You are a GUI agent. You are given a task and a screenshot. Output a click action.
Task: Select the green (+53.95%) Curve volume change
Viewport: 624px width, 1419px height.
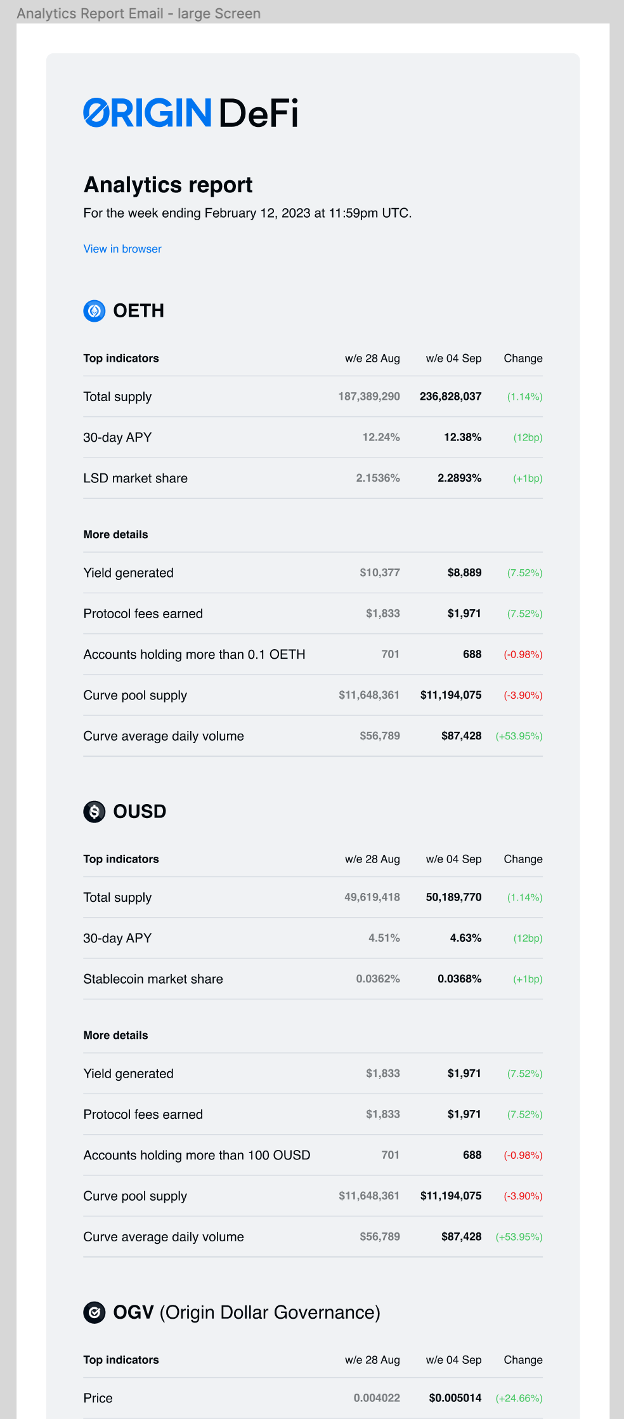[519, 736]
